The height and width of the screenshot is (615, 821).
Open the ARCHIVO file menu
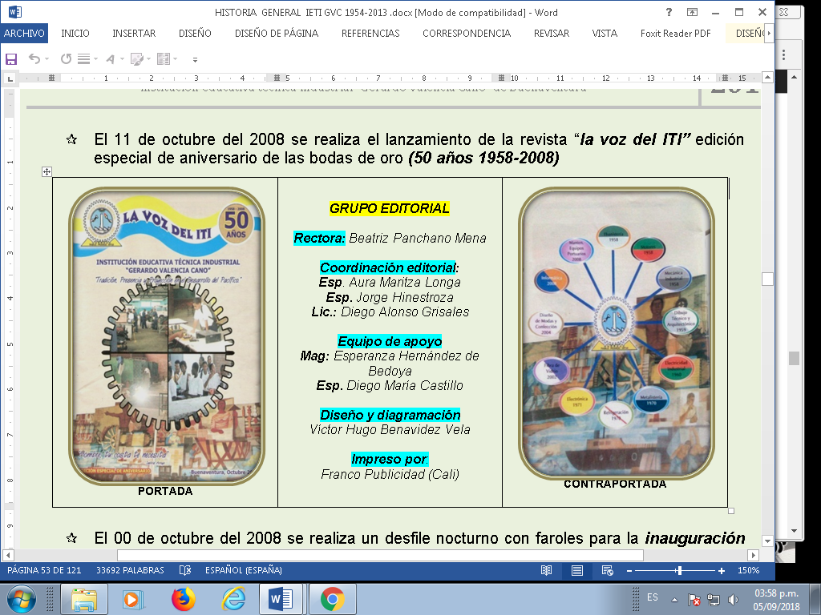coord(24,34)
